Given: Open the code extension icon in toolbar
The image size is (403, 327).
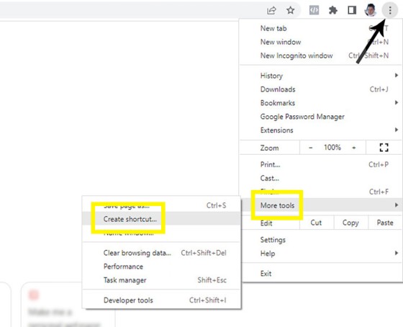Looking at the screenshot, I should [314, 10].
